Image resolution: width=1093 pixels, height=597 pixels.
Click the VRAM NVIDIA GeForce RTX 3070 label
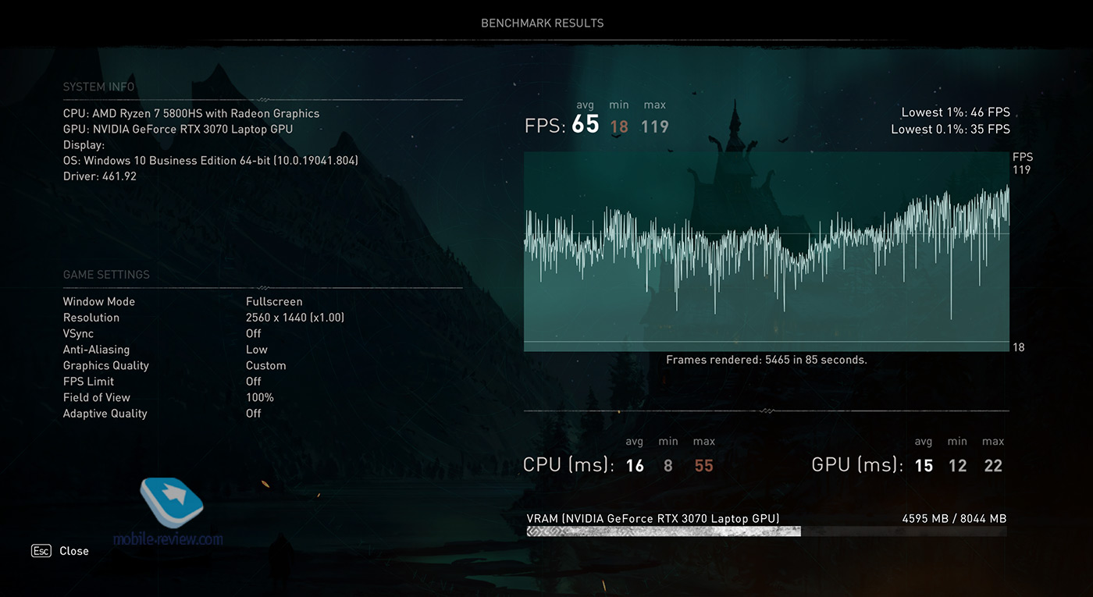[x=653, y=518]
